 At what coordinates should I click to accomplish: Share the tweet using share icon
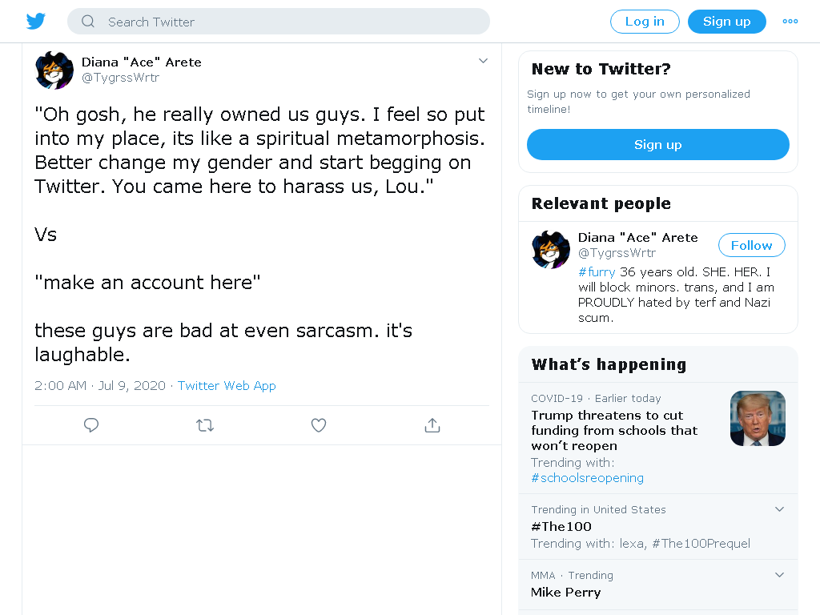432,425
